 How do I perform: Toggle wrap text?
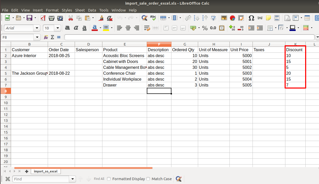pos(147,28)
